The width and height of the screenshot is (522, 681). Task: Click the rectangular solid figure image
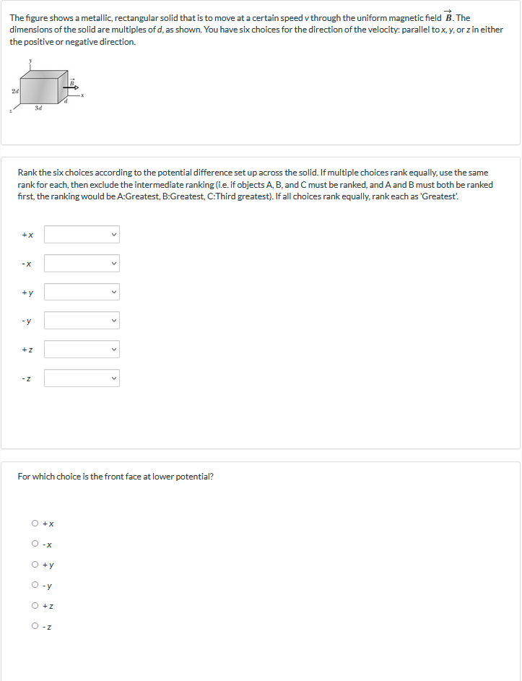47,85
